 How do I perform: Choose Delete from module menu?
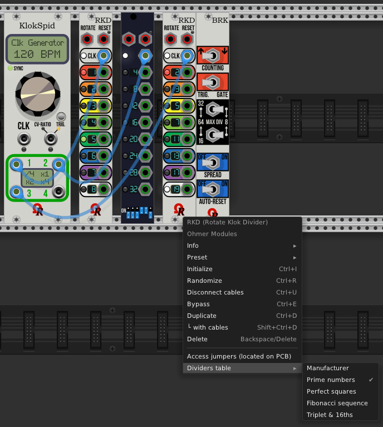tap(242, 339)
